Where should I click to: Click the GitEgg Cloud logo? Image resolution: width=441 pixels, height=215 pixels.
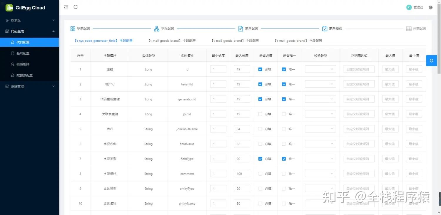(25, 8)
